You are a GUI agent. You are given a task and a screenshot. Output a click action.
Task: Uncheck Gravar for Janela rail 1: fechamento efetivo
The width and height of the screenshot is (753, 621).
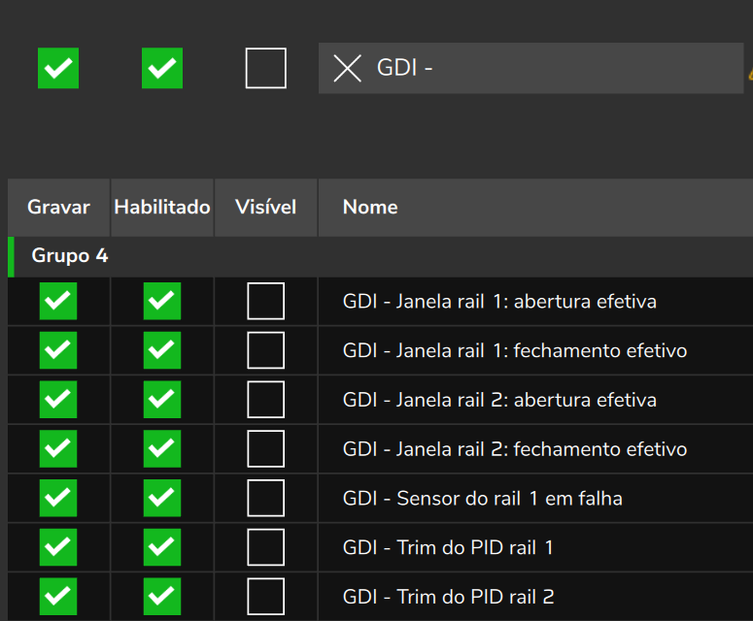(x=58, y=350)
